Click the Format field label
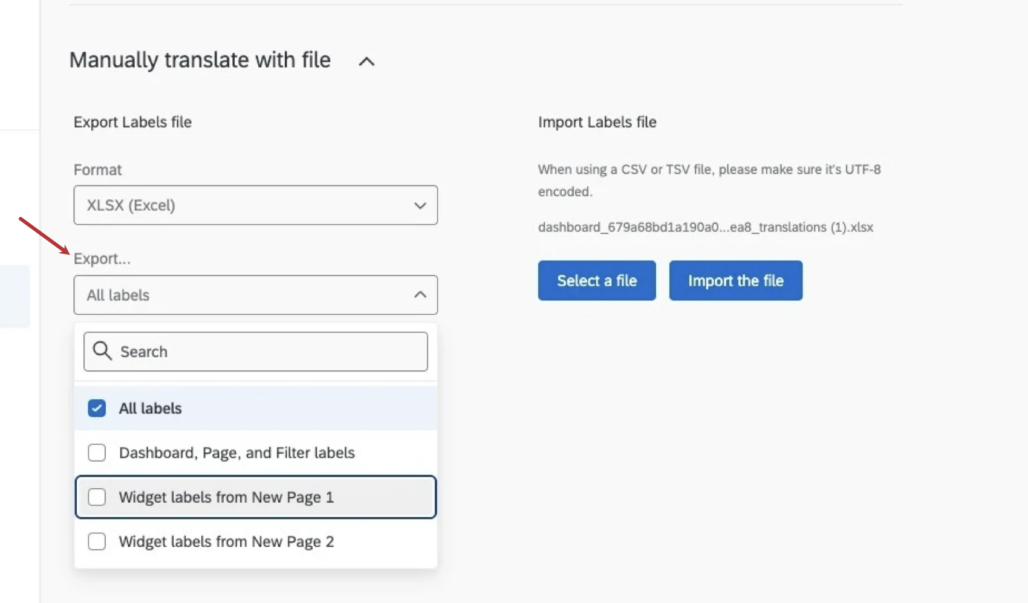The image size is (1028, 603). coord(97,170)
